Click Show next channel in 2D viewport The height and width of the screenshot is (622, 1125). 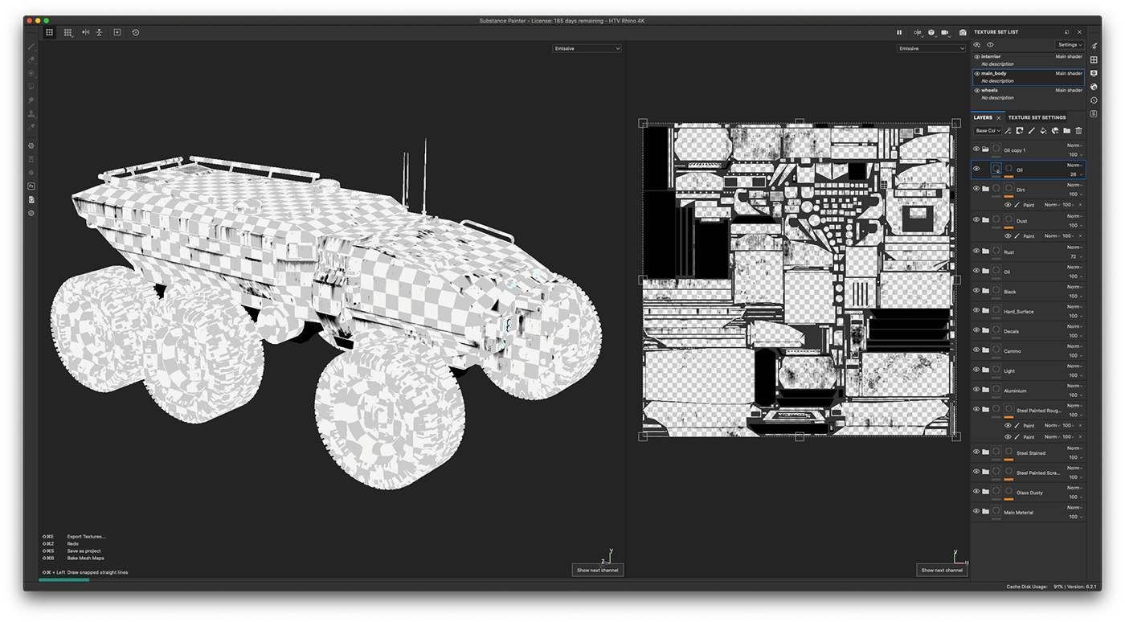click(x=942, y=570)
